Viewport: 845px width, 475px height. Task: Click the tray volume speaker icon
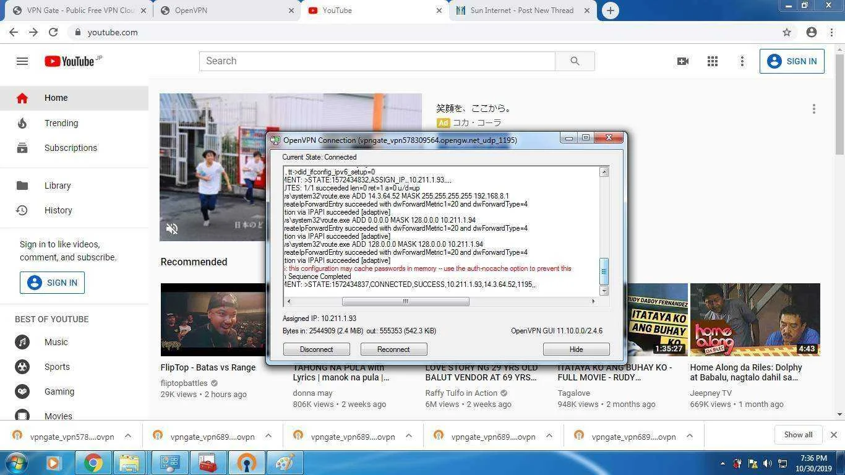tap(768, 463)
